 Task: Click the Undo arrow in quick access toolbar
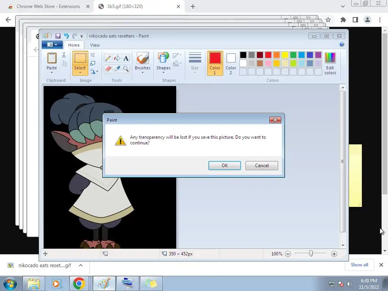pyautogui.click(x=66, y=36)
